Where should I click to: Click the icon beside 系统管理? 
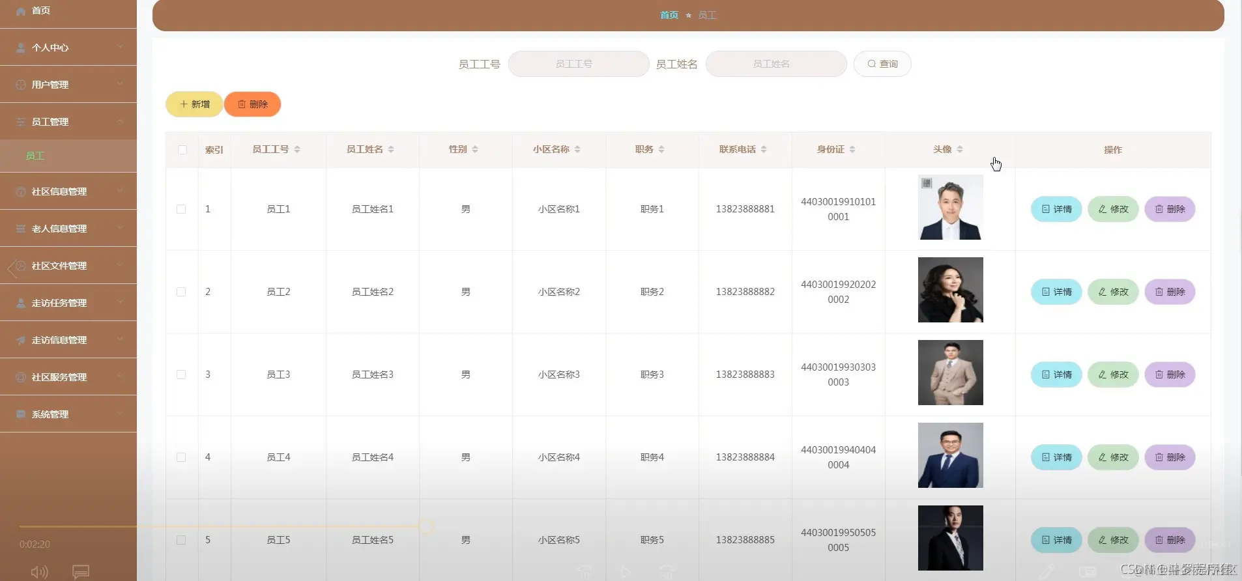pyautogui.click(x=21, y=414)
